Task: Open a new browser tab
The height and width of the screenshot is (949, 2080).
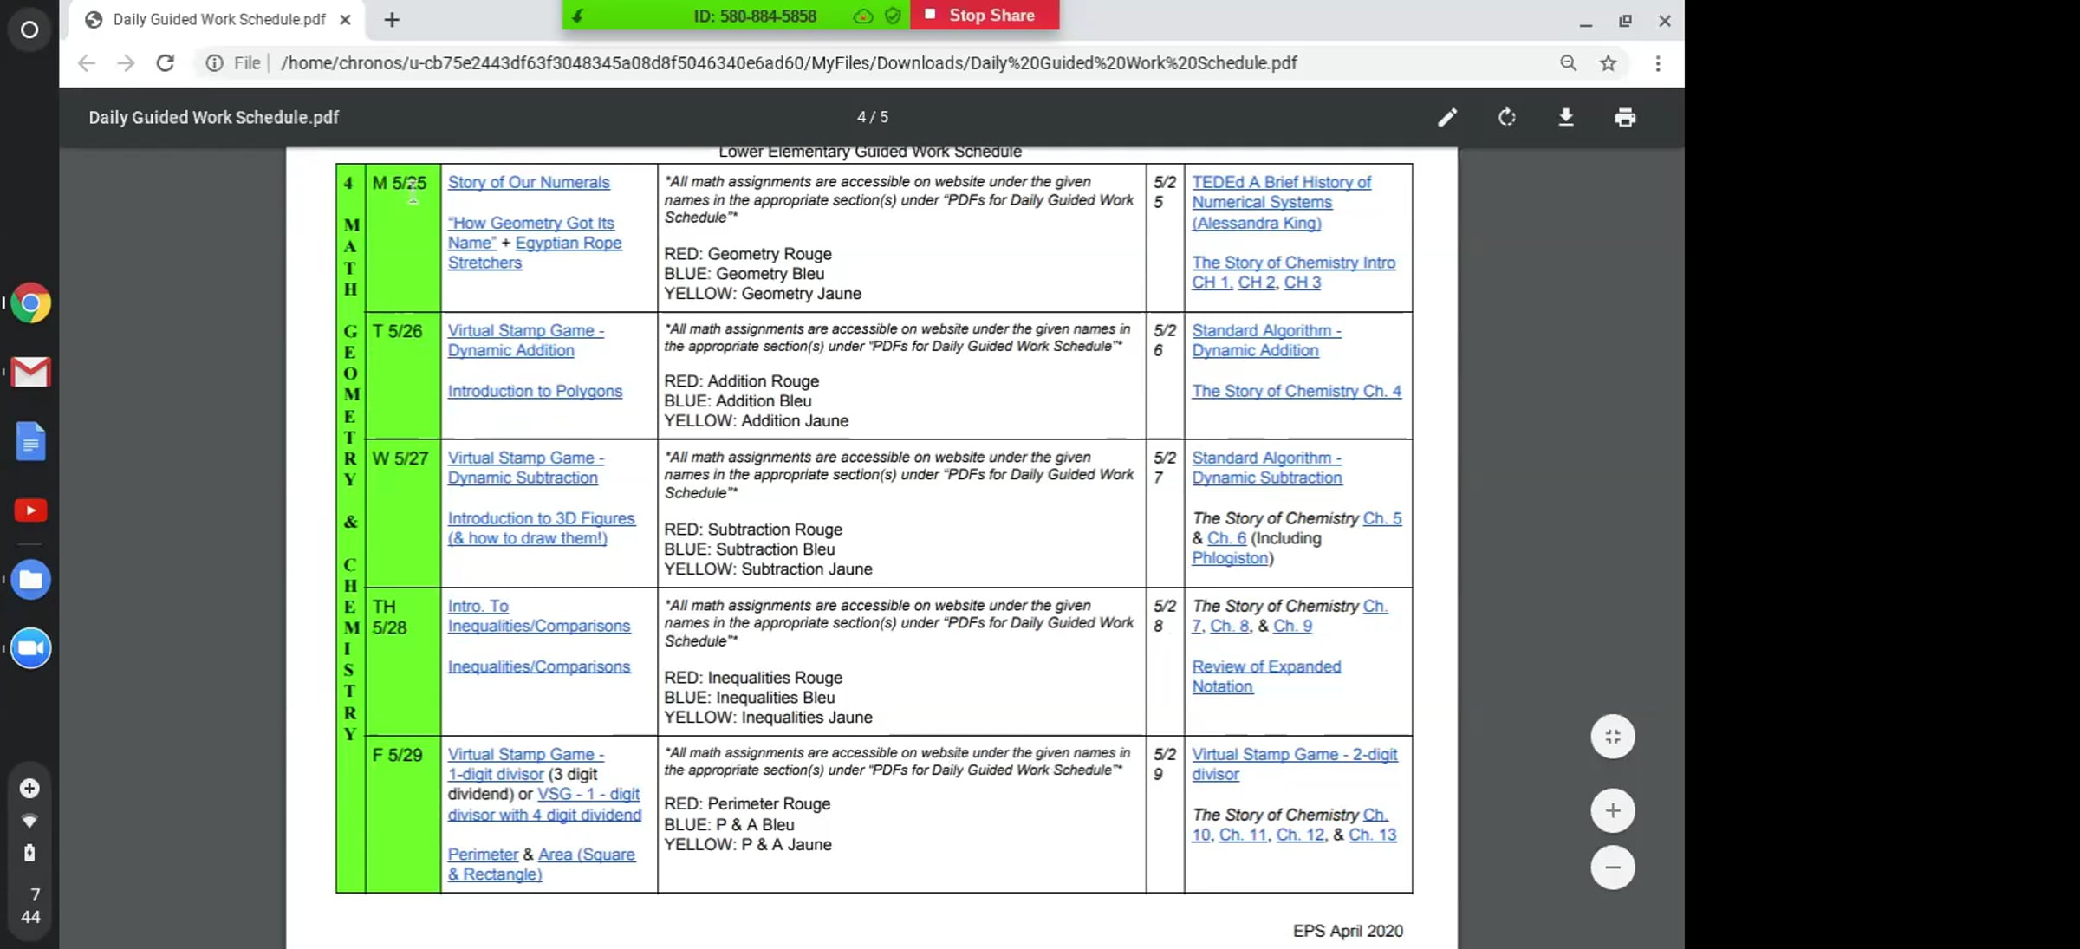Action: coord(392,20)
